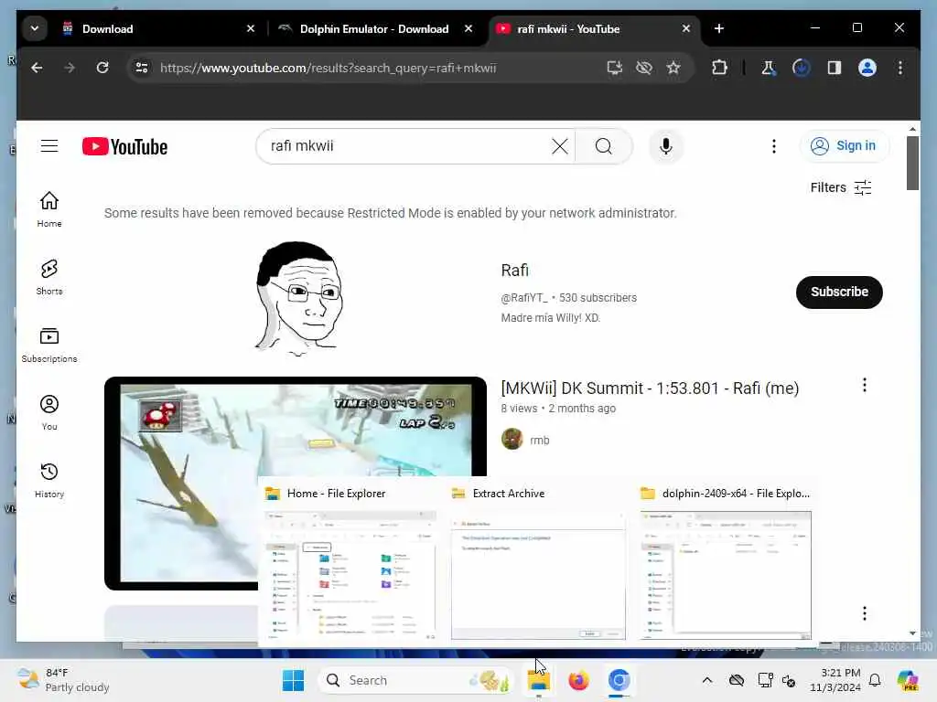
Task: Open Chrome Labs flask icon
Action: [x=769, y=68]
